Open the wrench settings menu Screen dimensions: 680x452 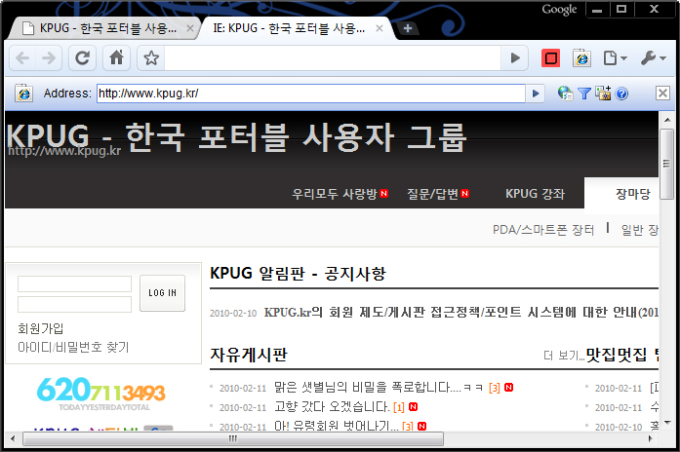point(653,57)
